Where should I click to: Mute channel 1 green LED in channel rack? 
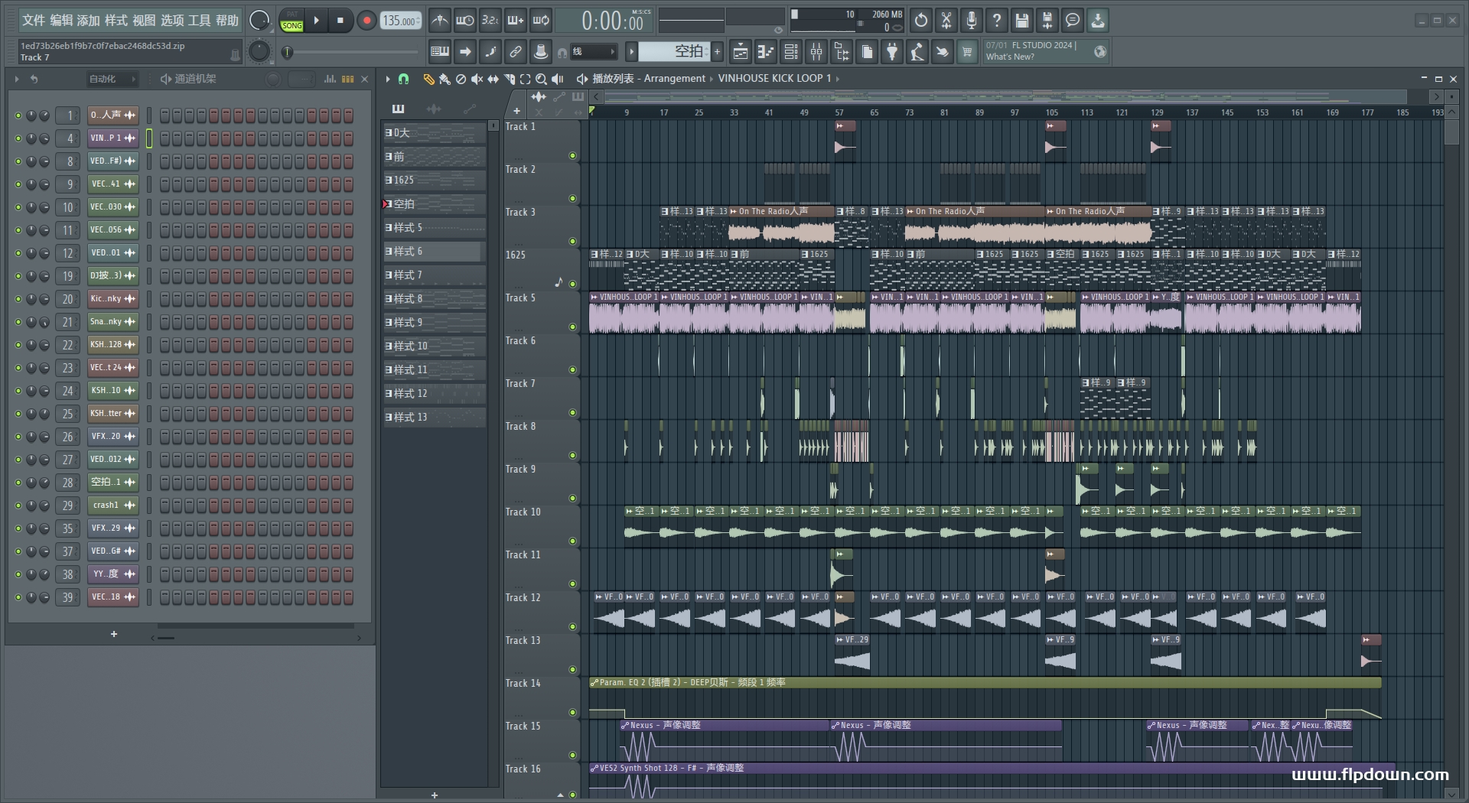coord(18,115)
